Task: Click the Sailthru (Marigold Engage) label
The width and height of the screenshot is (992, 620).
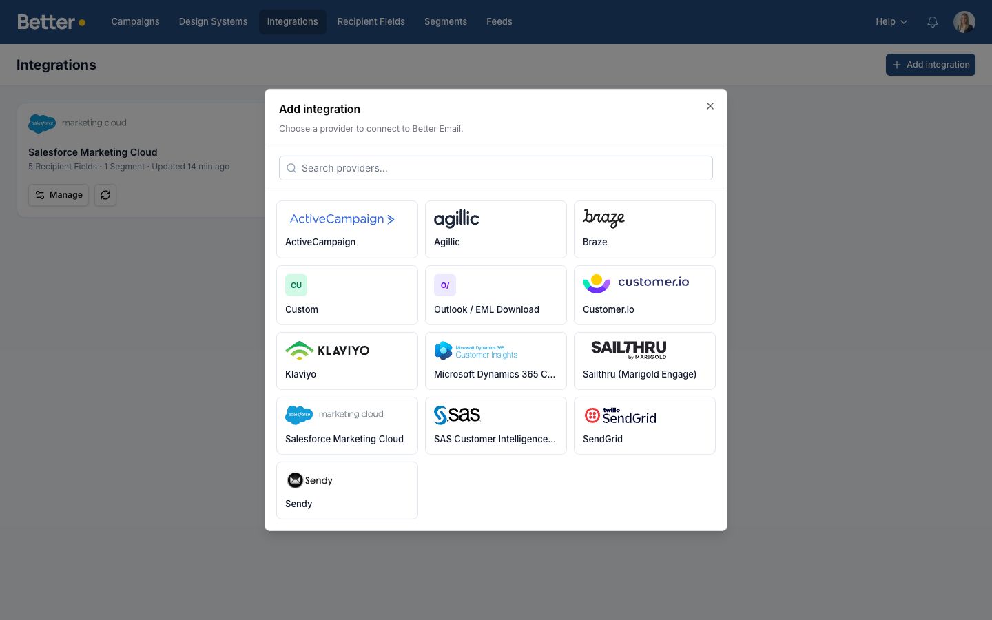Action: (640, 374)
